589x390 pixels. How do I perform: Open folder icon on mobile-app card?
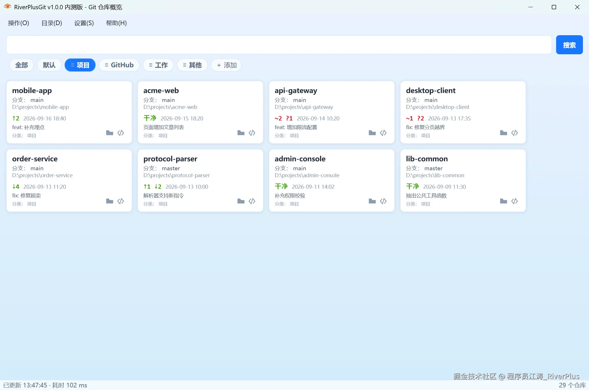pos(110,133)
